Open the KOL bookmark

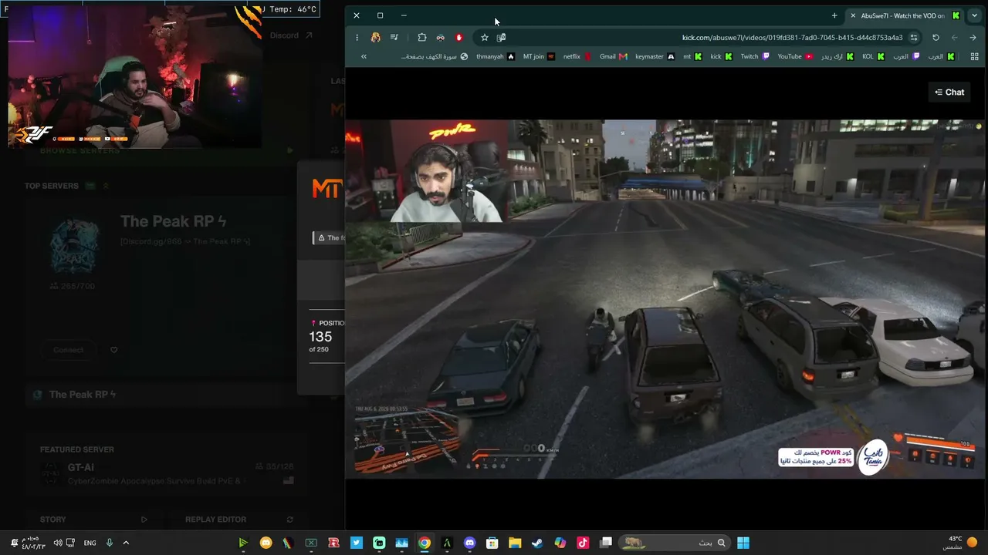[873, 56]
